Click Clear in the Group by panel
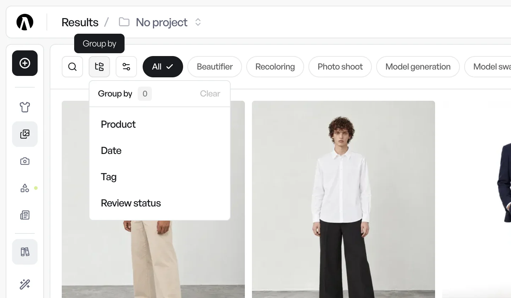The image size is (511, 298). [210, 94]
